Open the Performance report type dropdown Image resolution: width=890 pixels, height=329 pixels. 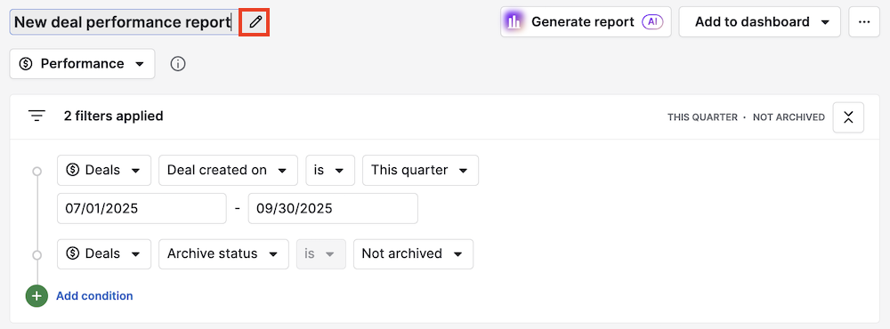coord(82,63)
